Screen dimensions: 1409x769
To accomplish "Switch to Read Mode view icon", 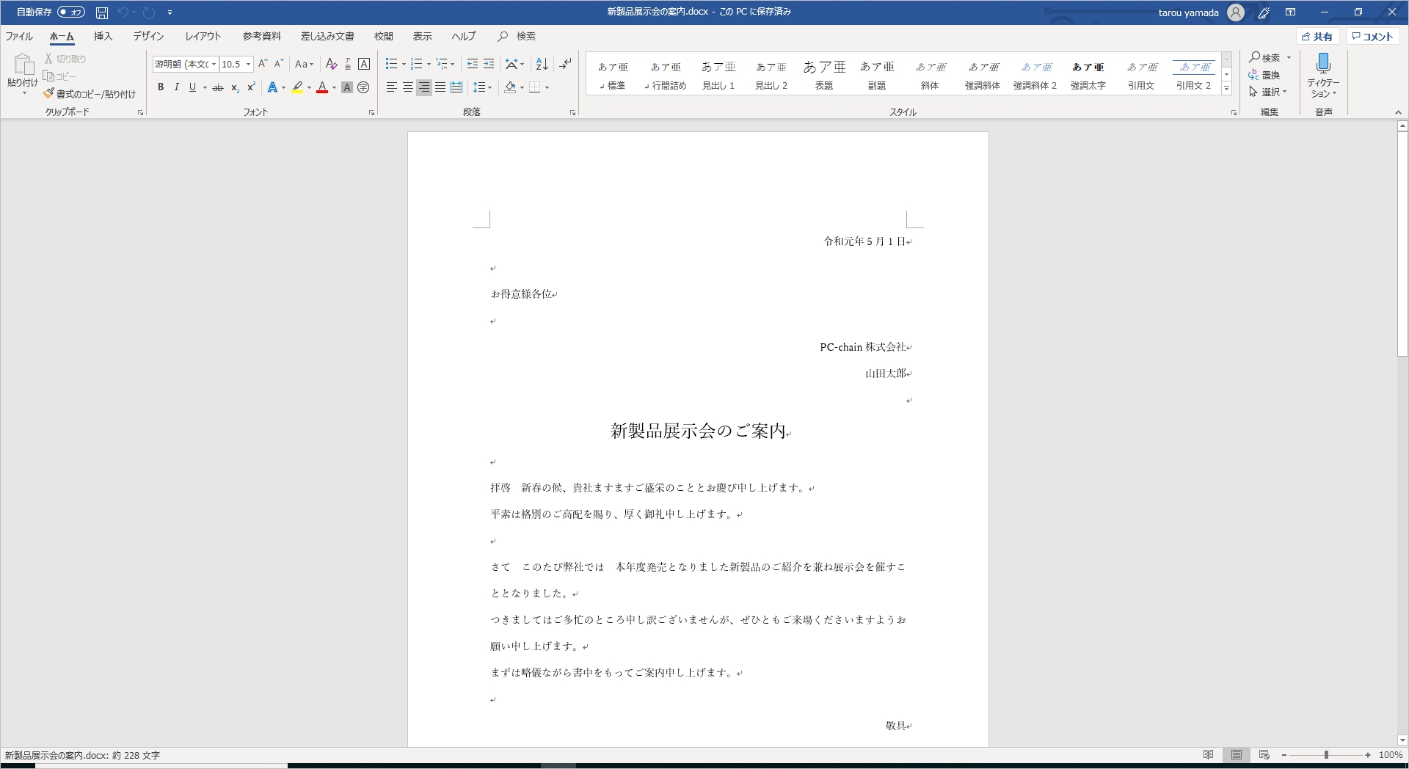I will coord(1208,754).
